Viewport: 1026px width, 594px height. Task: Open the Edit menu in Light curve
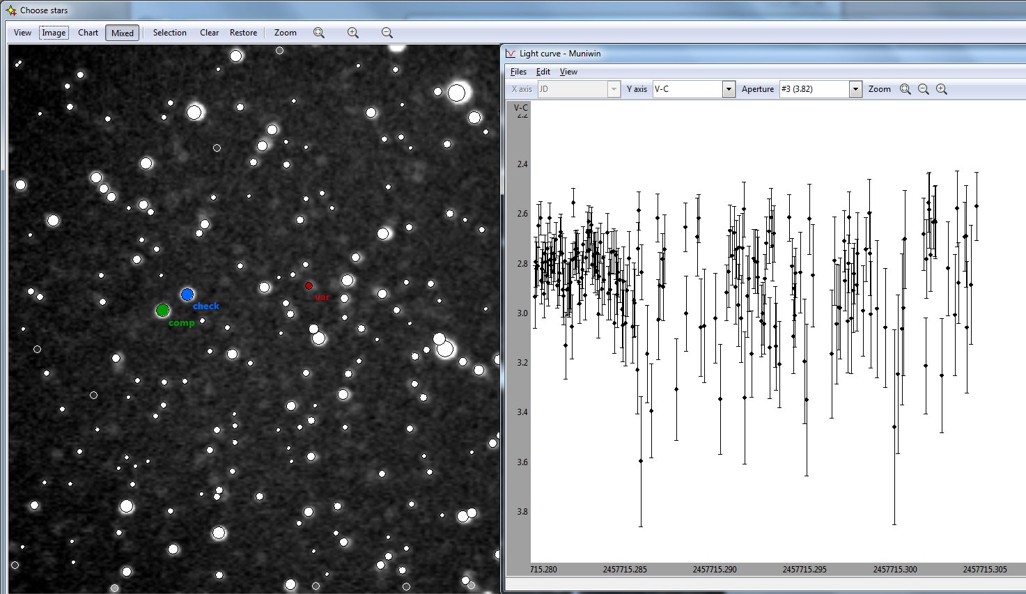pos(543,72)
